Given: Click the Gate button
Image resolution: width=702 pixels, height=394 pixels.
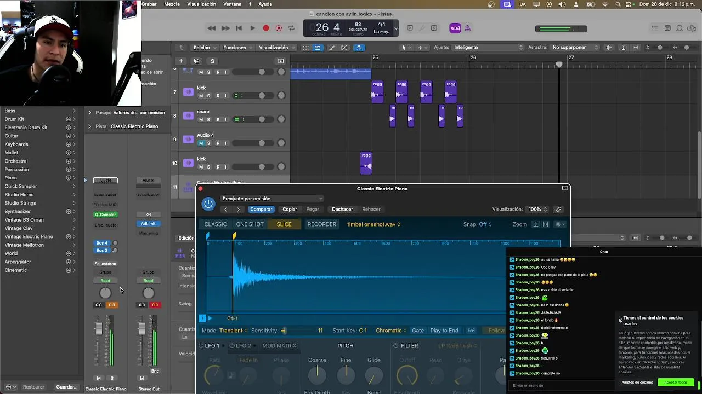Looking at the screenshot, I should [x=418, y=331].
